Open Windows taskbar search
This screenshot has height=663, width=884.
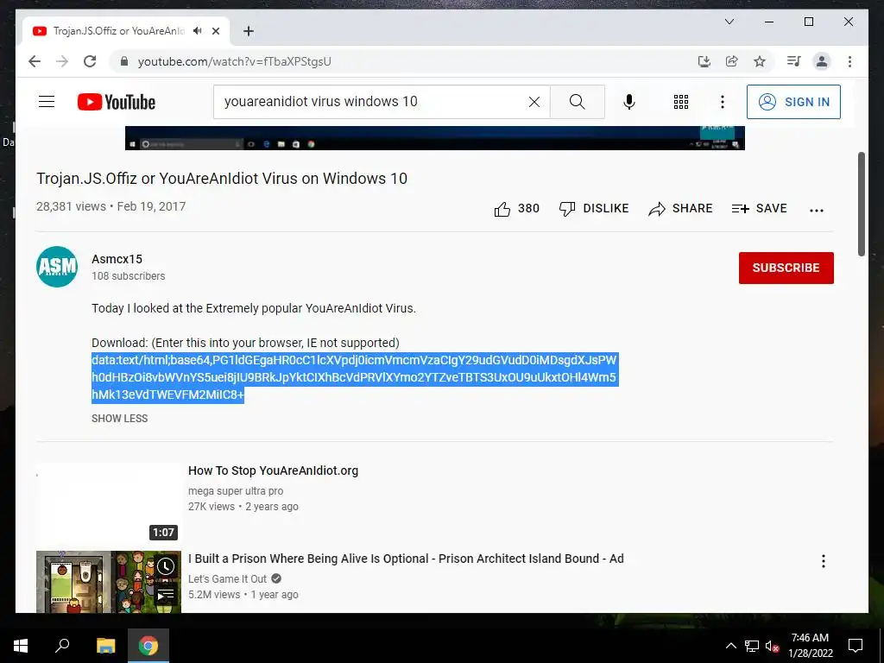point(62,646)
